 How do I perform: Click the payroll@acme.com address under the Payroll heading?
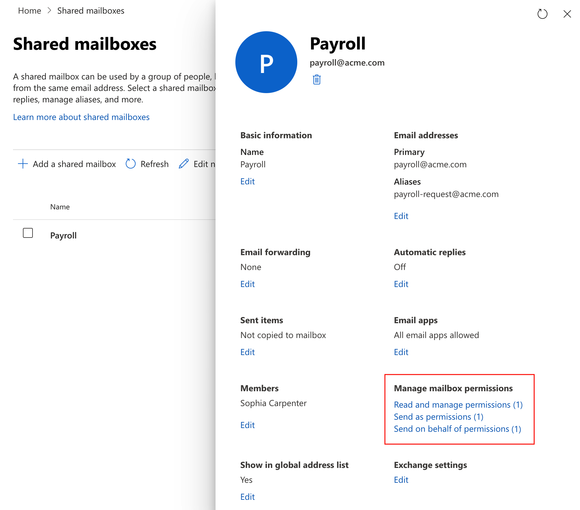coord(347,62)
